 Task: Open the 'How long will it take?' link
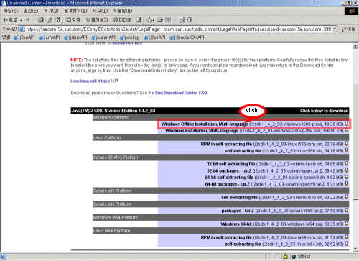coord(91,81)
